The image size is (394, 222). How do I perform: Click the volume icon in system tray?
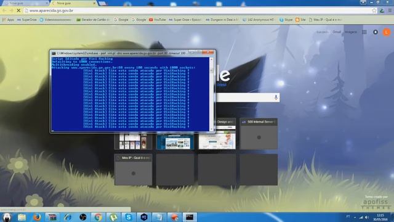tap(367, 217)
